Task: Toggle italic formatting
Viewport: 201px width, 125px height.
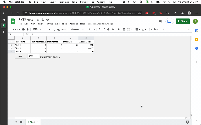Action: [104, 29]
